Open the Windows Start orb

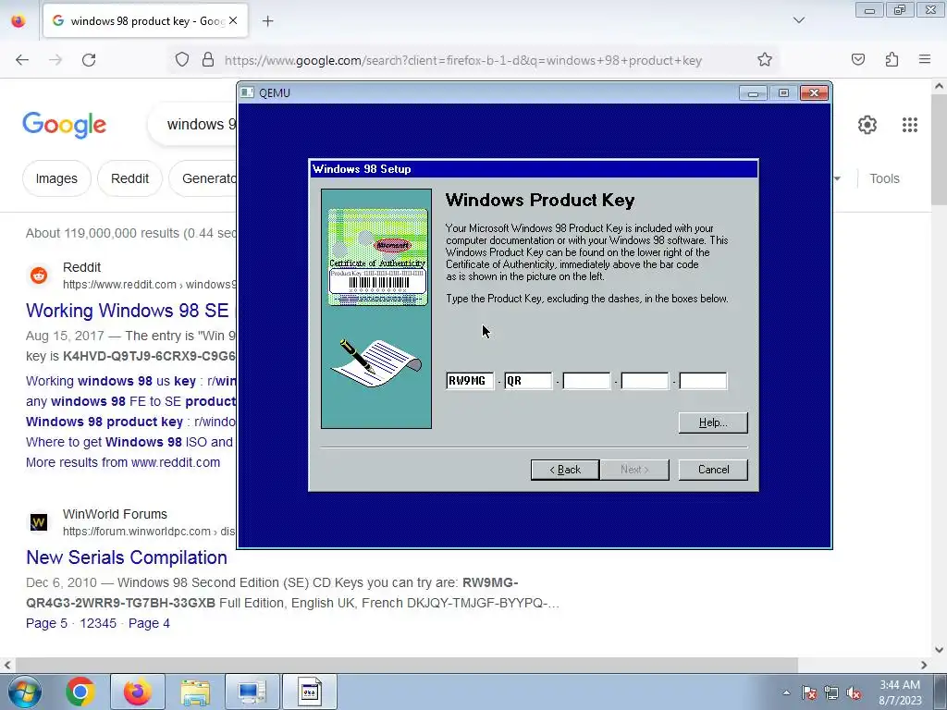pyautogui.click(x=24, y=692)
